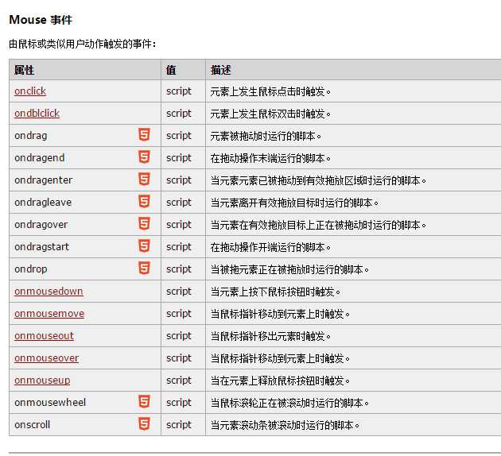Click the HTML5 icon in the ondragleave row
This screenshot has height=456, width=501.
(x=144, y=201)
